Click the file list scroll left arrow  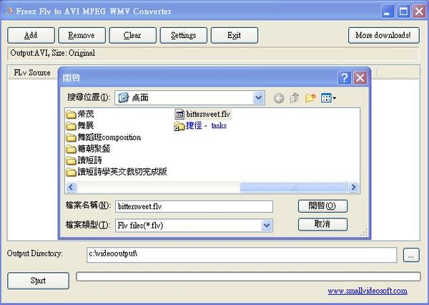[71, 187]
